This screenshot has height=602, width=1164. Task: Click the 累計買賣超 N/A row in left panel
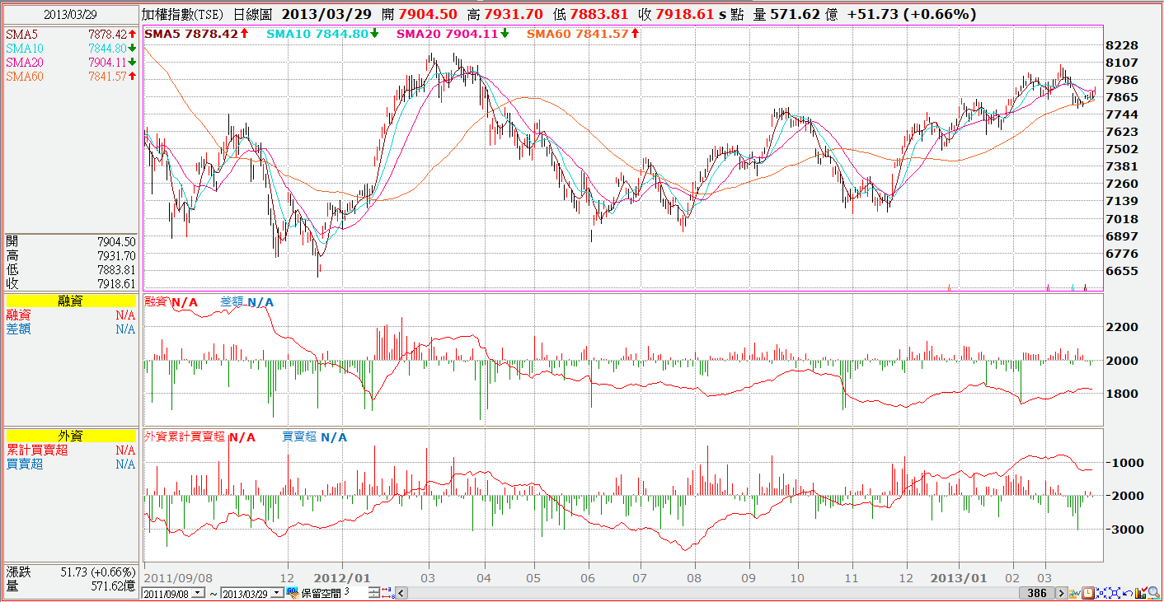(x=70, y=450)
